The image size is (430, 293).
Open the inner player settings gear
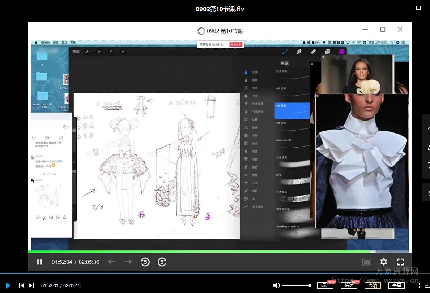click(383, 262)
